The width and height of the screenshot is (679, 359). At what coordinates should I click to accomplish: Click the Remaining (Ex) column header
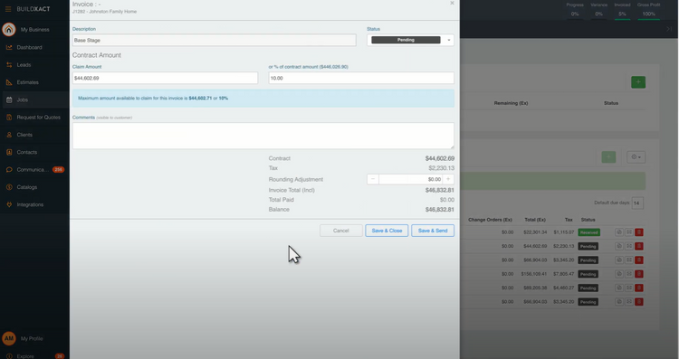coord(511,103)
